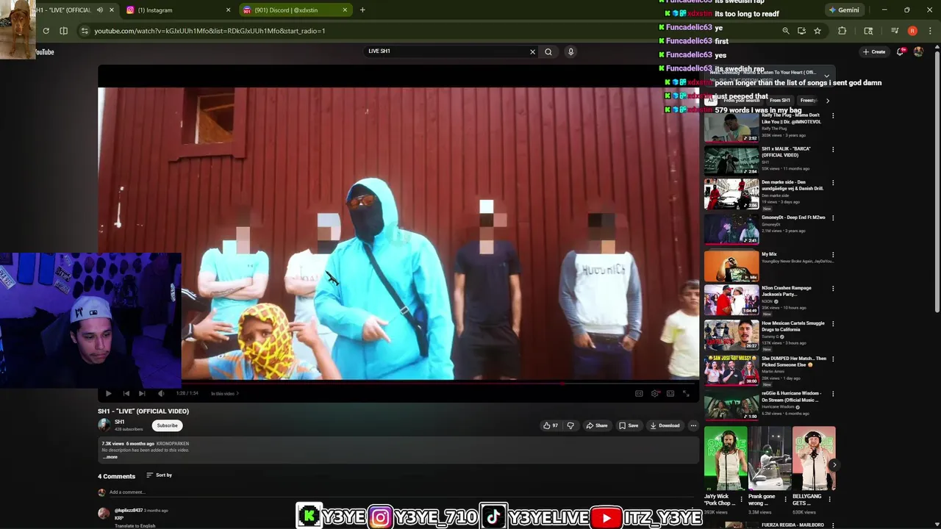The image size is (941, 529).
Task: Like the video
Action: click(550, 425)
